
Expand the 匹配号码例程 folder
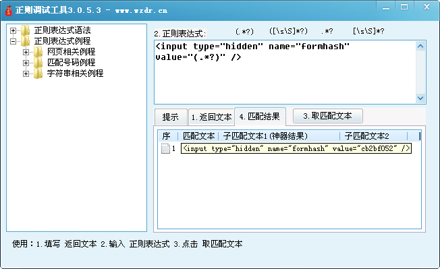pos(26,63)
